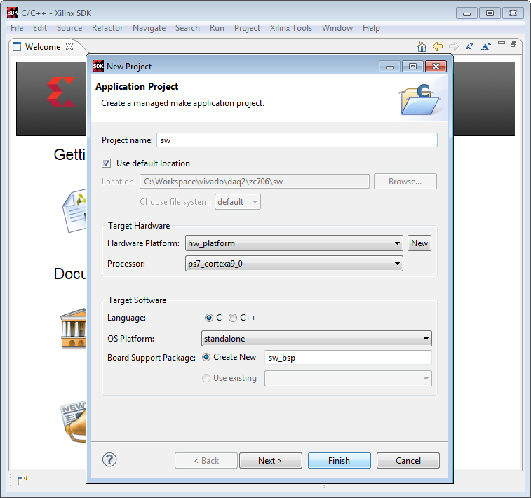Click the Next button

pos(270,460)
